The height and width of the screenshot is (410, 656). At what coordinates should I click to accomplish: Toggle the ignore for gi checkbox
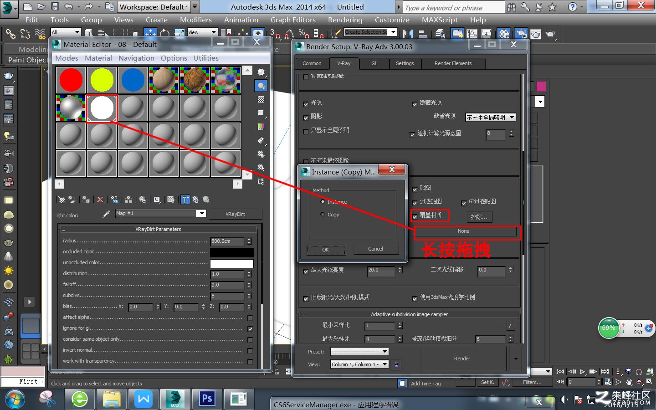click(250, 329)
